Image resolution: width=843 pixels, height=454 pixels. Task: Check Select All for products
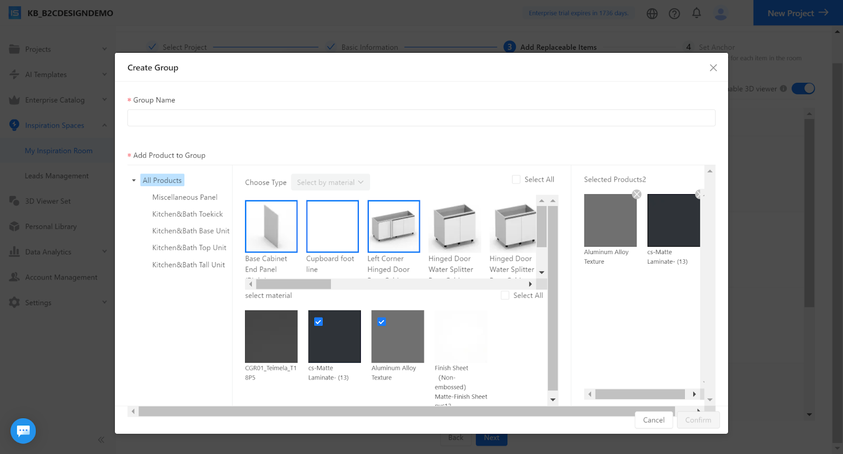click(516, 180)
